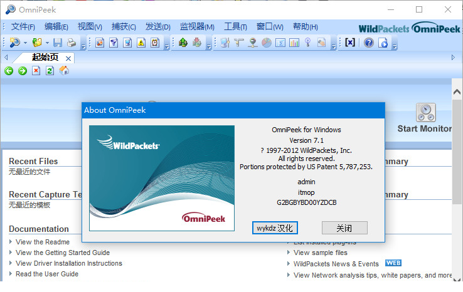Screen dimensions: 463x292
Task: Open View Driver Installation Instructions link
Action: (x=69, y=263)
